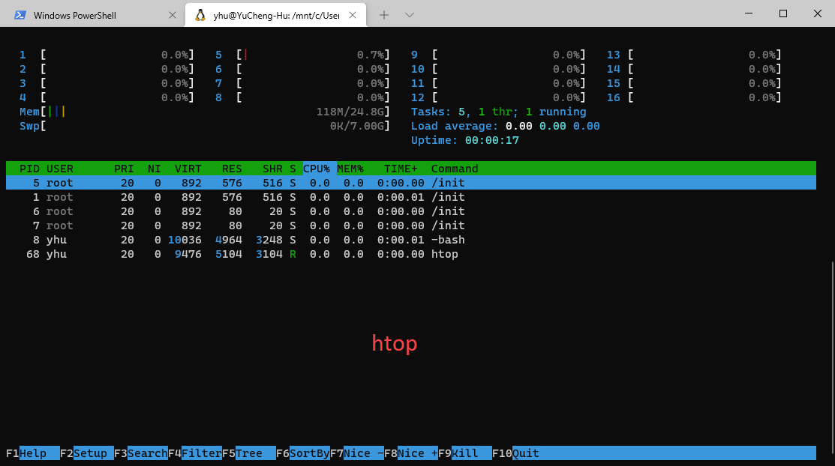Click CPU 16 meter bar
This screenshot has height=466, width=835.
coord(694,97)
